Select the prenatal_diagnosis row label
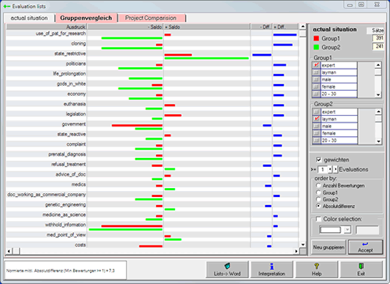Image resolution: width=390 pixels, height=284 pixels. point(67,154)
